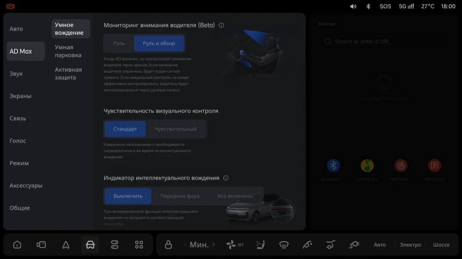The height and width of the screenshot is (259, 462).
Task: Open the home screen icon in bottom bar
Action: click(x=17, y=244)
